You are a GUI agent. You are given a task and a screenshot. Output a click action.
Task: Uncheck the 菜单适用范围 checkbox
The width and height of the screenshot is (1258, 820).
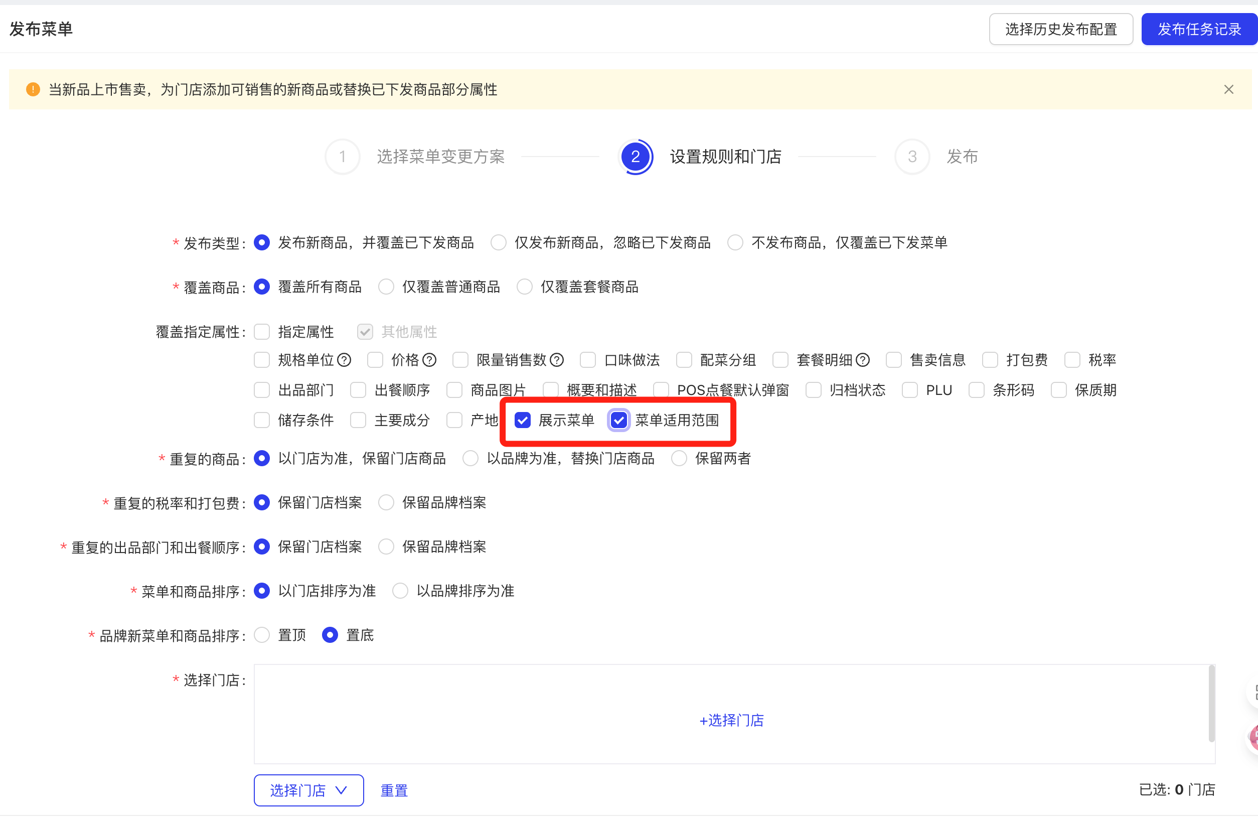(x=618, y=421)
